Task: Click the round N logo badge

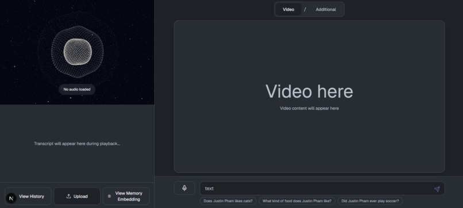Action: pyautogui.click(x=11, y=198)
